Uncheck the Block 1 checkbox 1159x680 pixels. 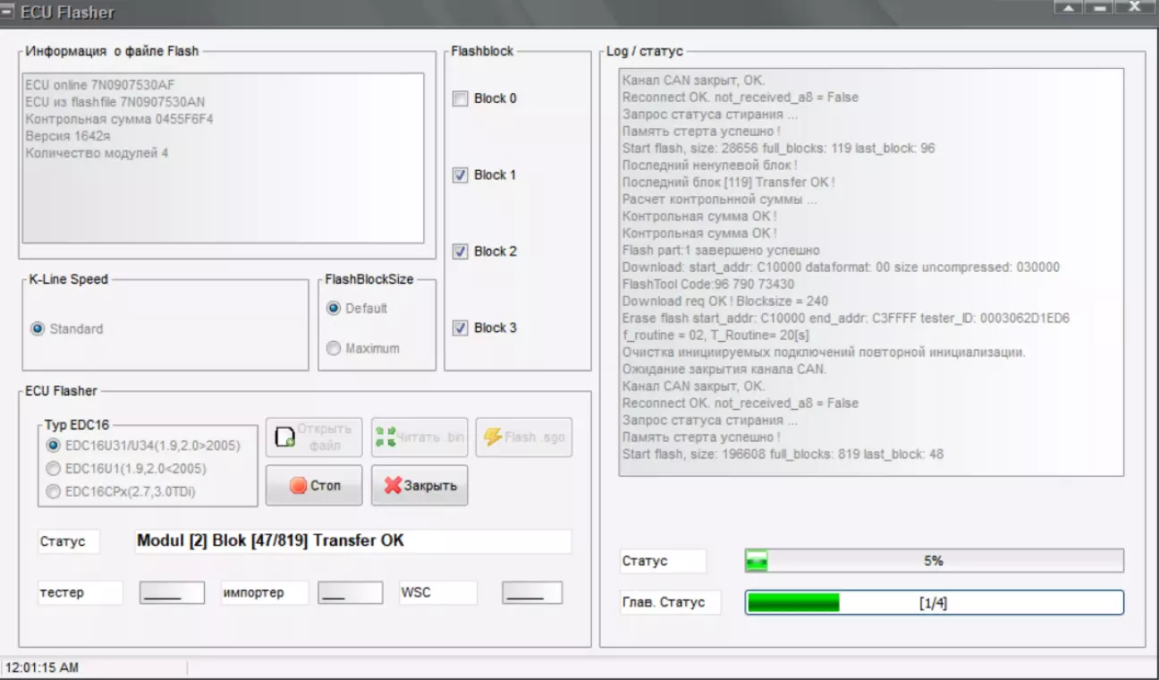pos(461,175)
